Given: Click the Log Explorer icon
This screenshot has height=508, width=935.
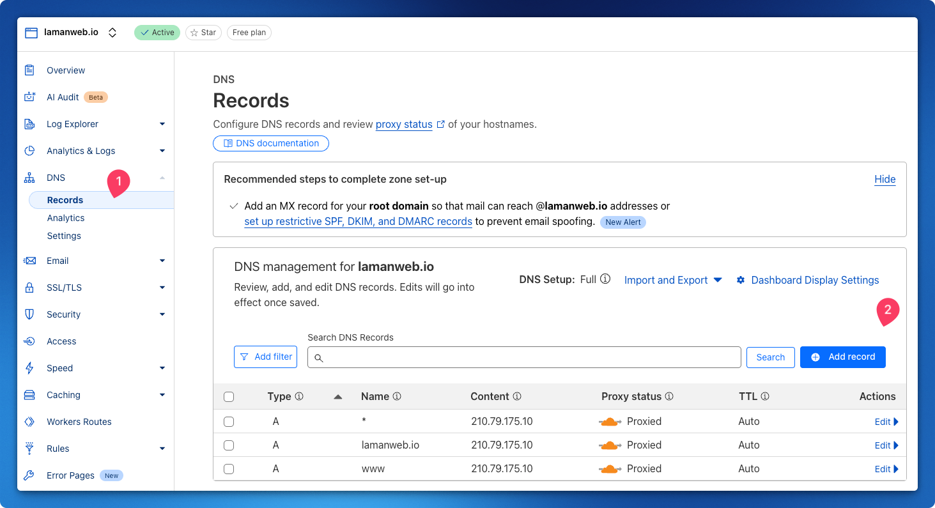Looking at the screenshot, I should coord(29,124).
